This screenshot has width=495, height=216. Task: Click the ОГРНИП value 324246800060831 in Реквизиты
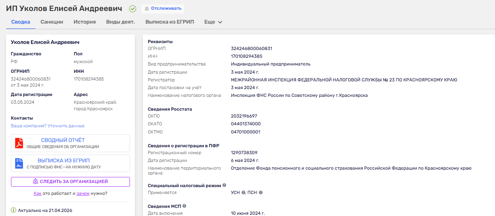coord(251,49)
